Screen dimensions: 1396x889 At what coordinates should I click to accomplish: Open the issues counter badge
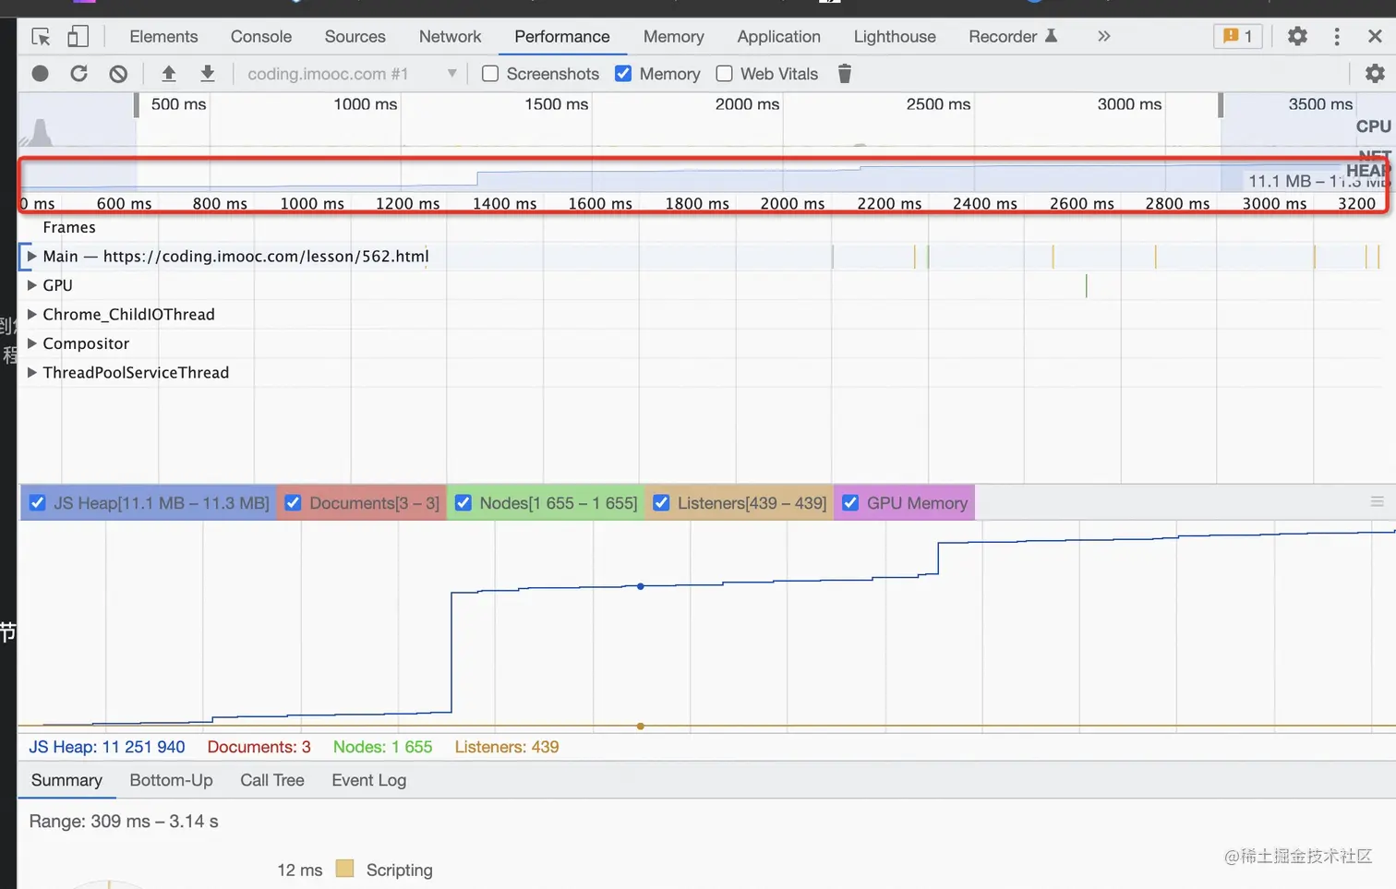click(1237, 37)
